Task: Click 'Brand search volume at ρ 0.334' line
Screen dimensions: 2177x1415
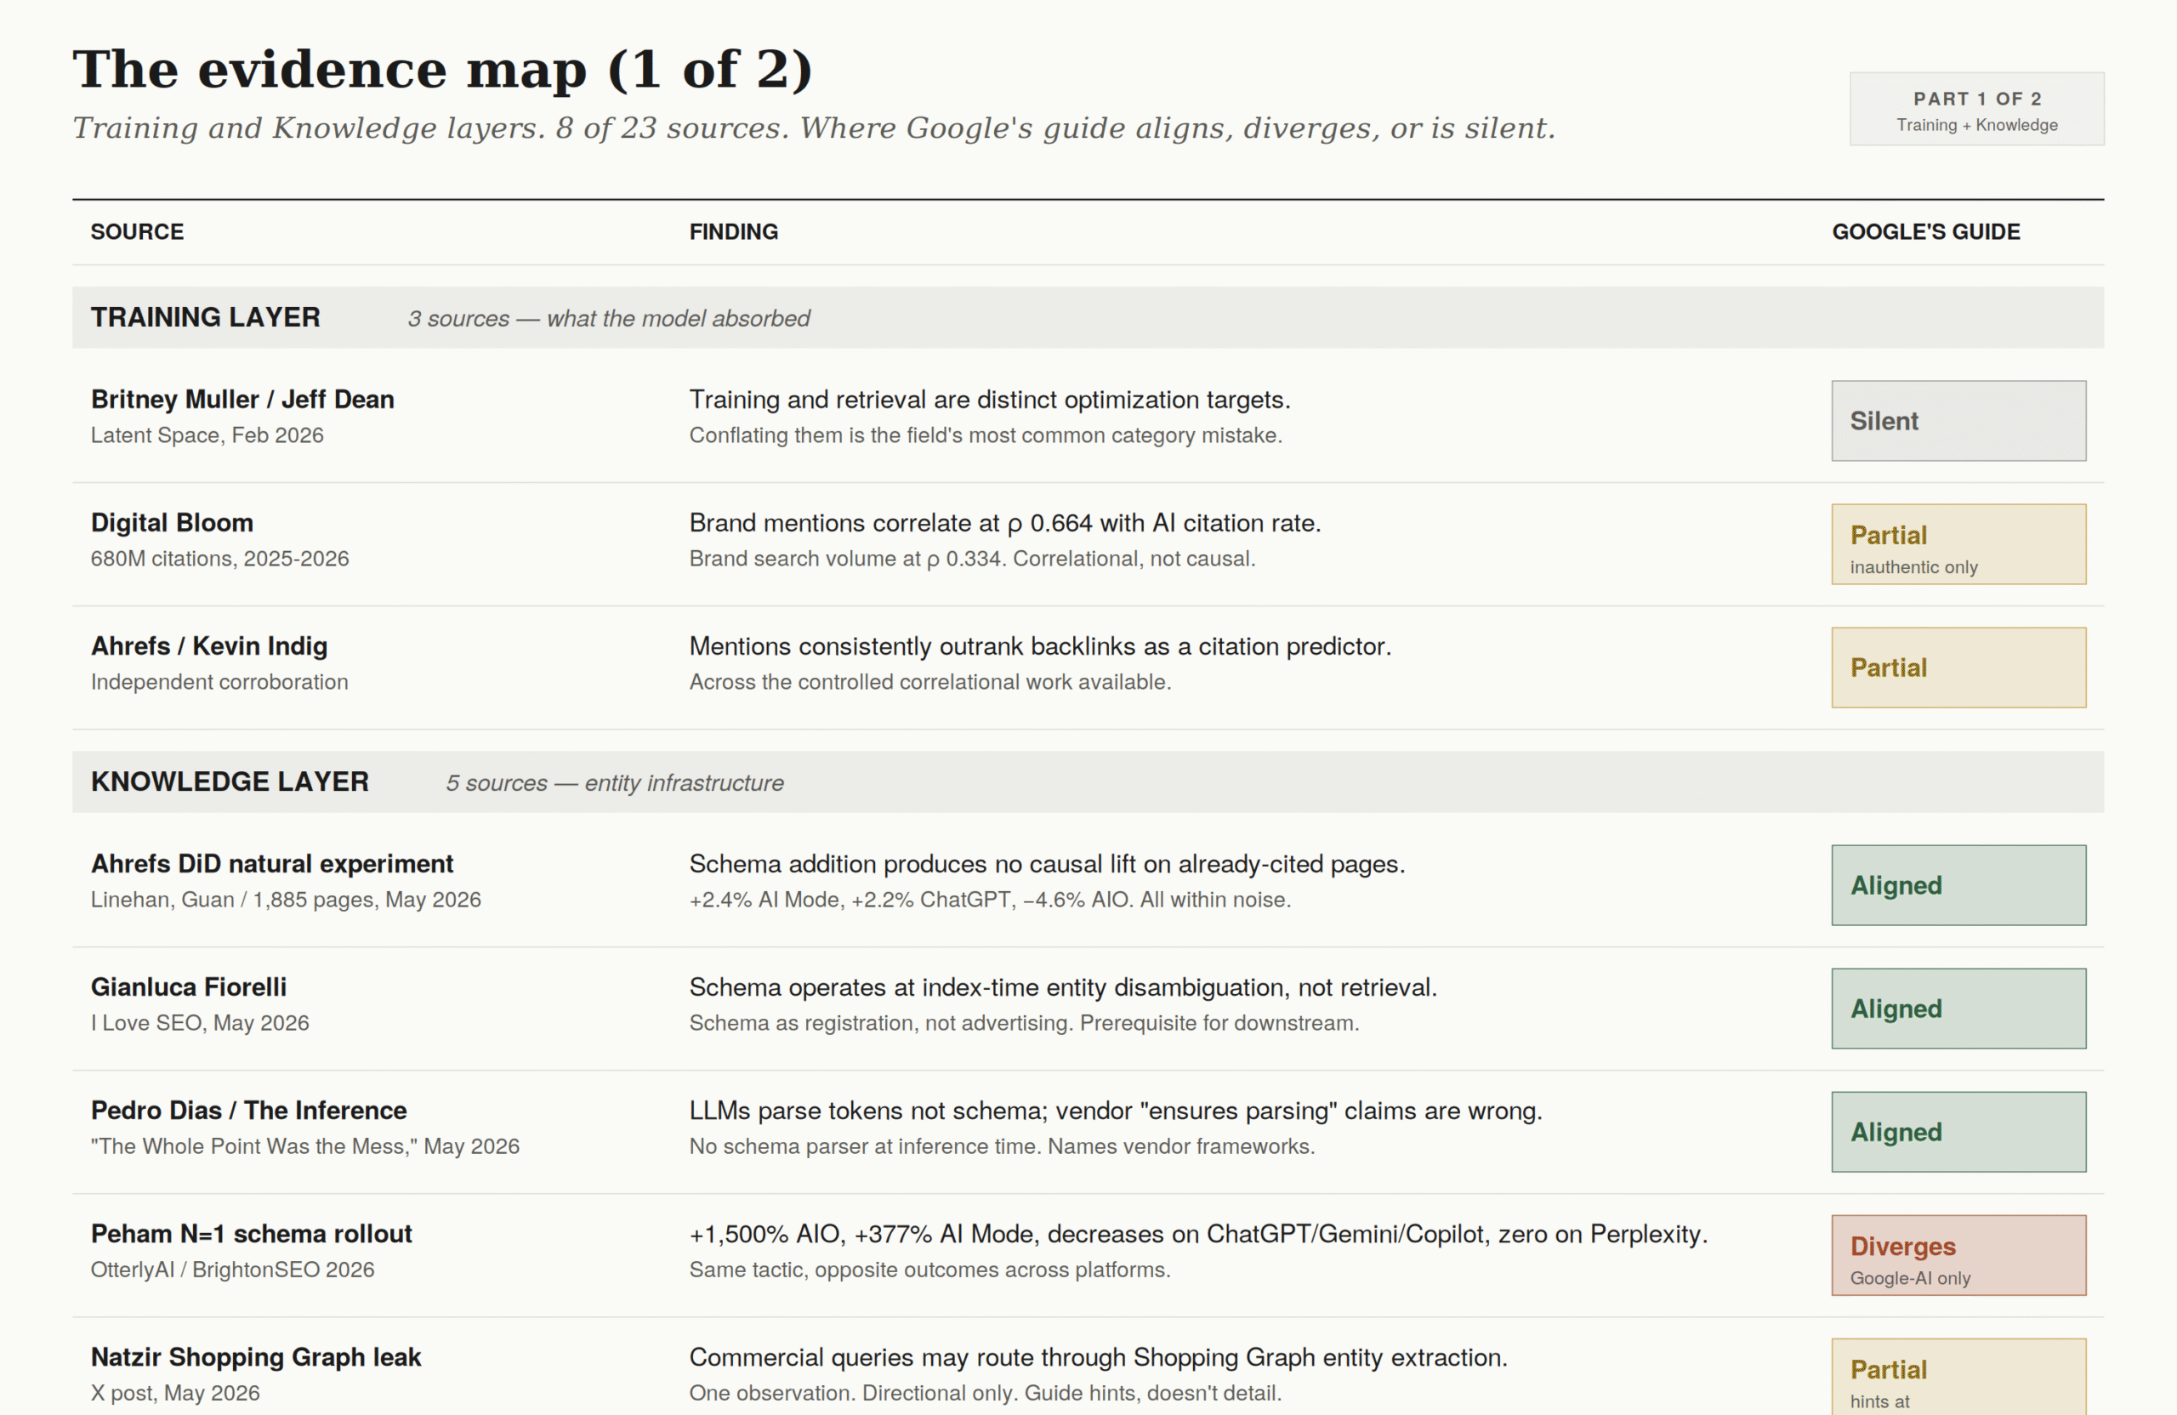Action: pyautogui.click(x=971, y=559)
